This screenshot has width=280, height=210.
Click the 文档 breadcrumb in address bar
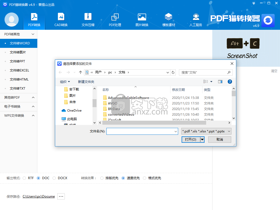[122, 72]
